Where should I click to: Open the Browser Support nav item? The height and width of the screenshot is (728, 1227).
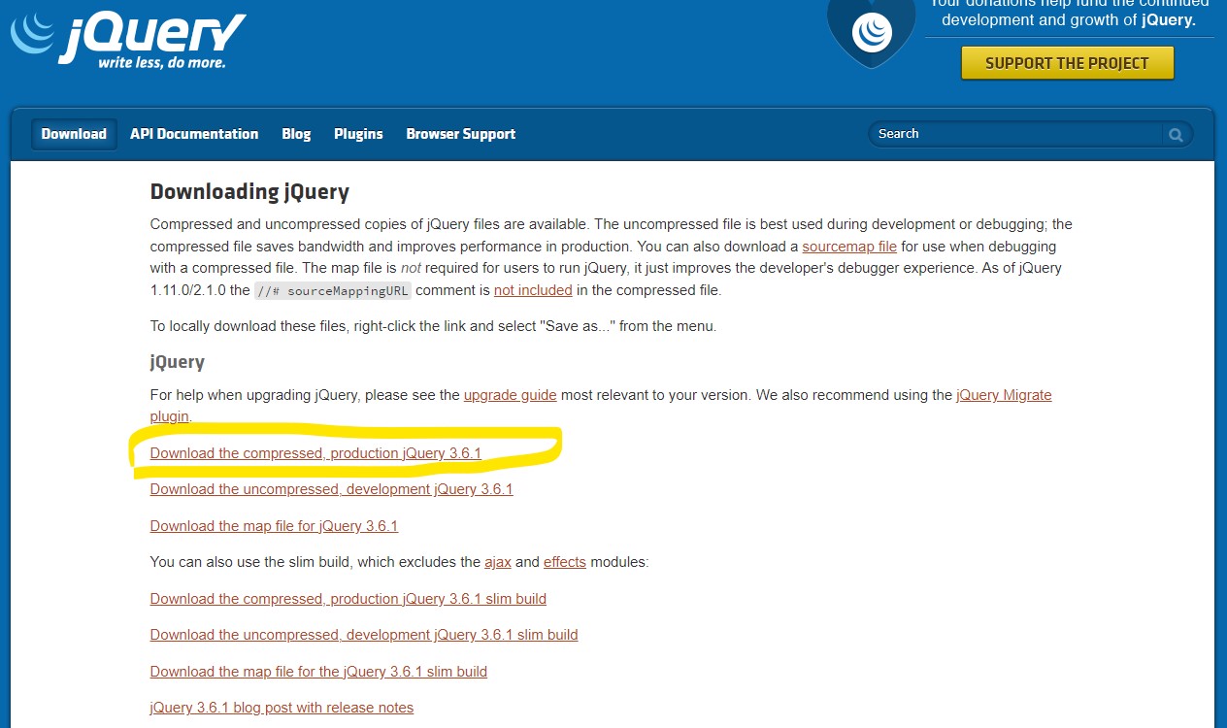point(461,134)
